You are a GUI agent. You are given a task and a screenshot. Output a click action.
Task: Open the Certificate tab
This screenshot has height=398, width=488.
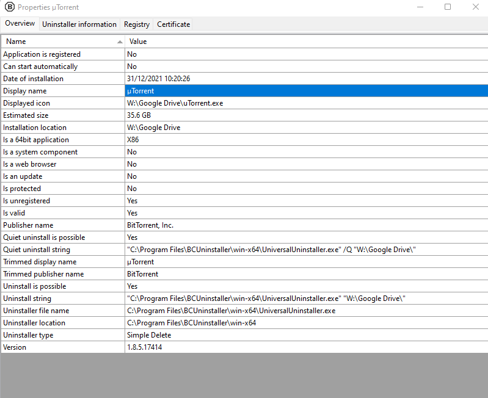click(173, 24)
